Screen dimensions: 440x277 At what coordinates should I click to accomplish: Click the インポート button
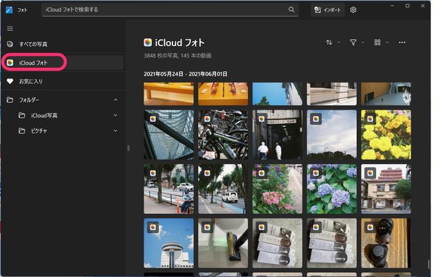click(327, 10)
